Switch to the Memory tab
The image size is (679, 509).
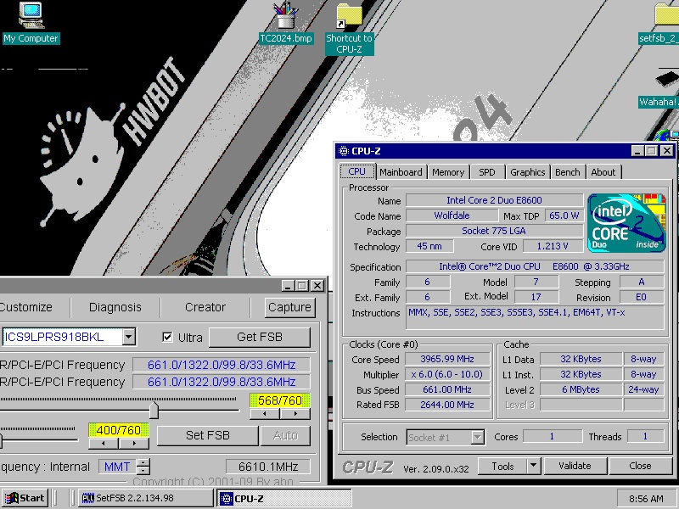[448, 172]
